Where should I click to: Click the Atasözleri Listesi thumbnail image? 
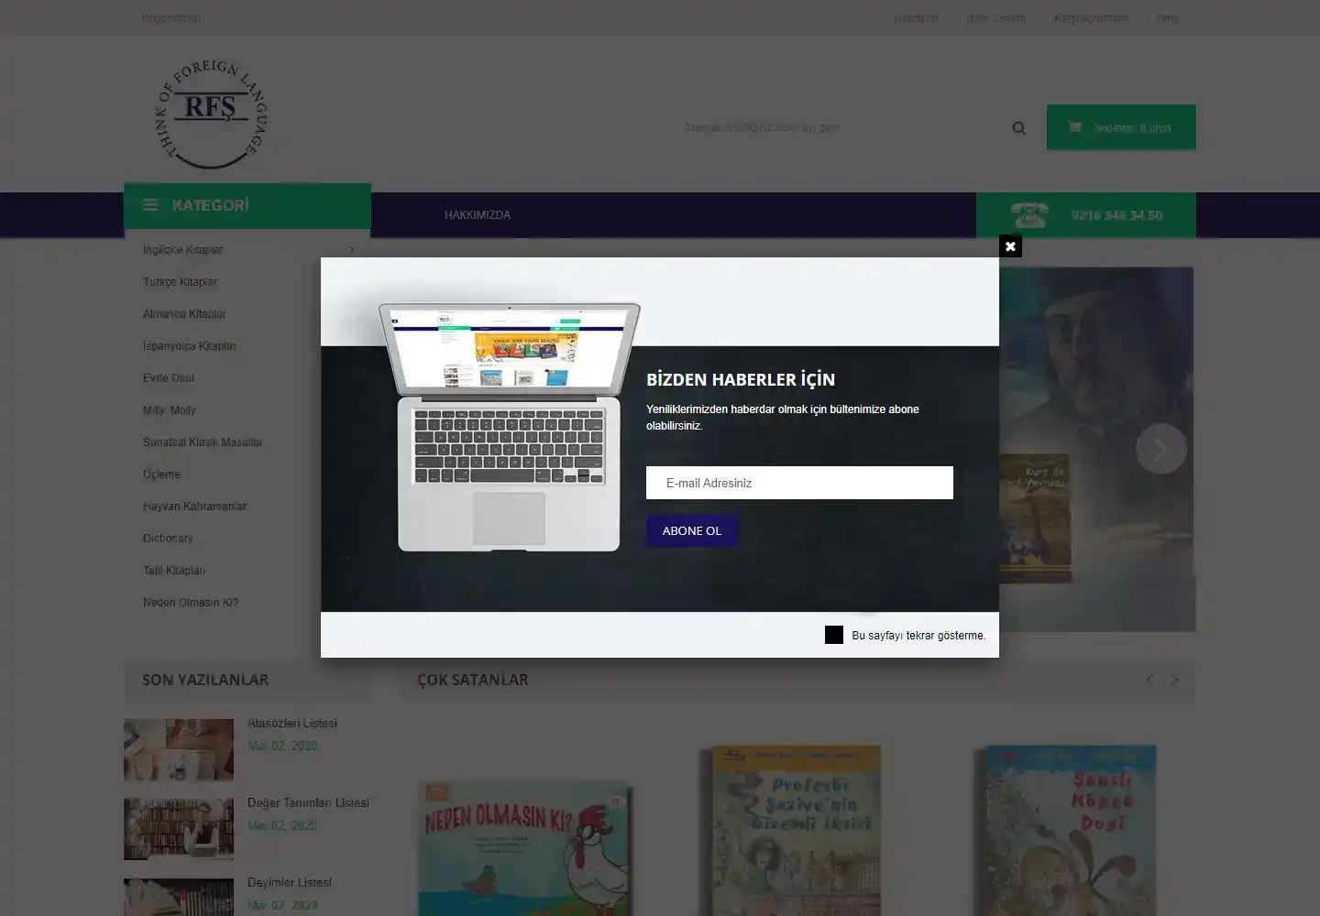[179, 750]
